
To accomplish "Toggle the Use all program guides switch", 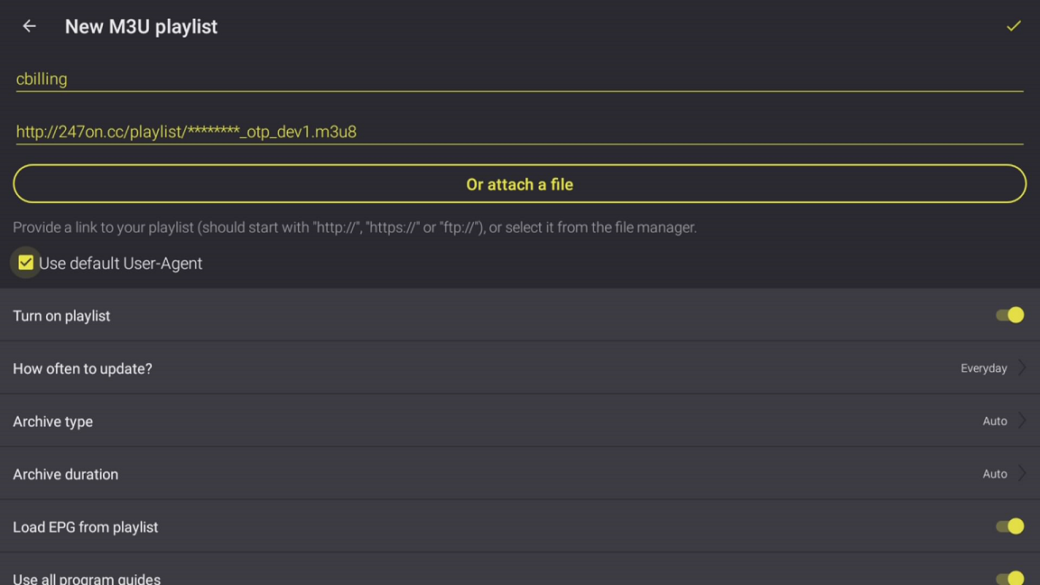I will [x=1009, y=578].
